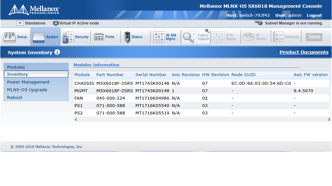Click the Asic FW version column header
Screen dimensions: 332x186
tap(311, 75)
